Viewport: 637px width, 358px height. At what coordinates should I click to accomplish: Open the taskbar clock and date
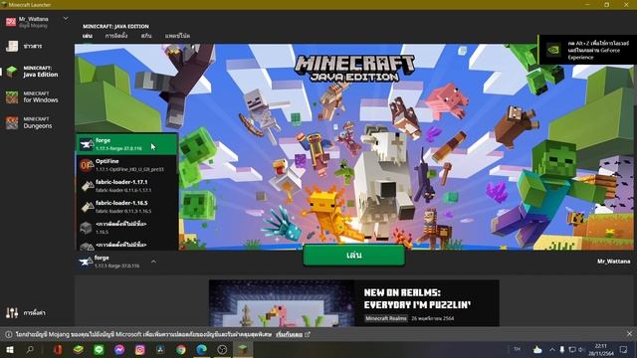click(601, 349)
